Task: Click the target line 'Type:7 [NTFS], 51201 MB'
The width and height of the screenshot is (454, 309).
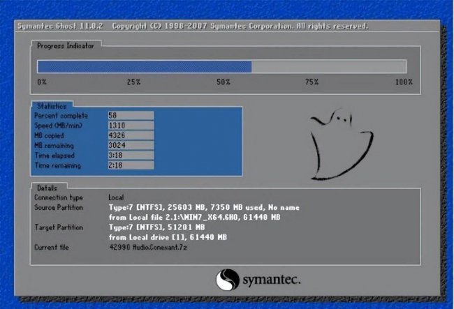Action: coord(157,227)
